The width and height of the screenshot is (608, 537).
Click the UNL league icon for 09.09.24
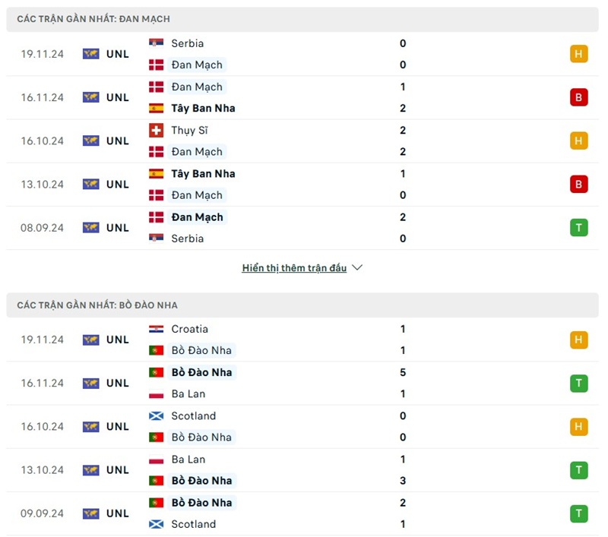[x=91, y=513]
